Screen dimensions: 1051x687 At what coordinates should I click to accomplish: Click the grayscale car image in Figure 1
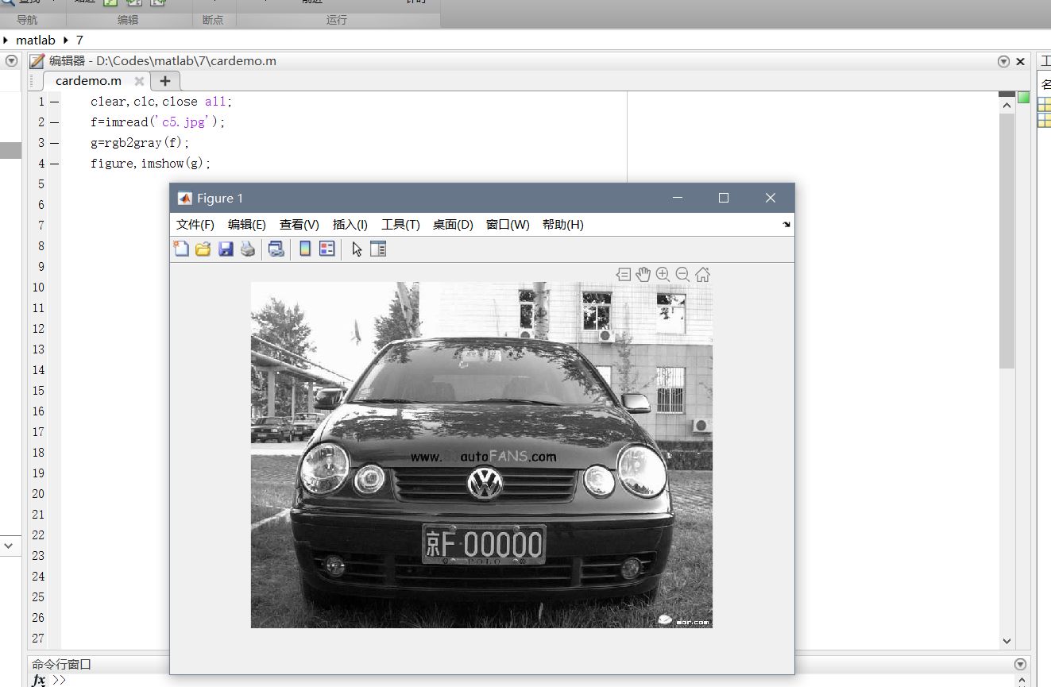coord(481,455)
